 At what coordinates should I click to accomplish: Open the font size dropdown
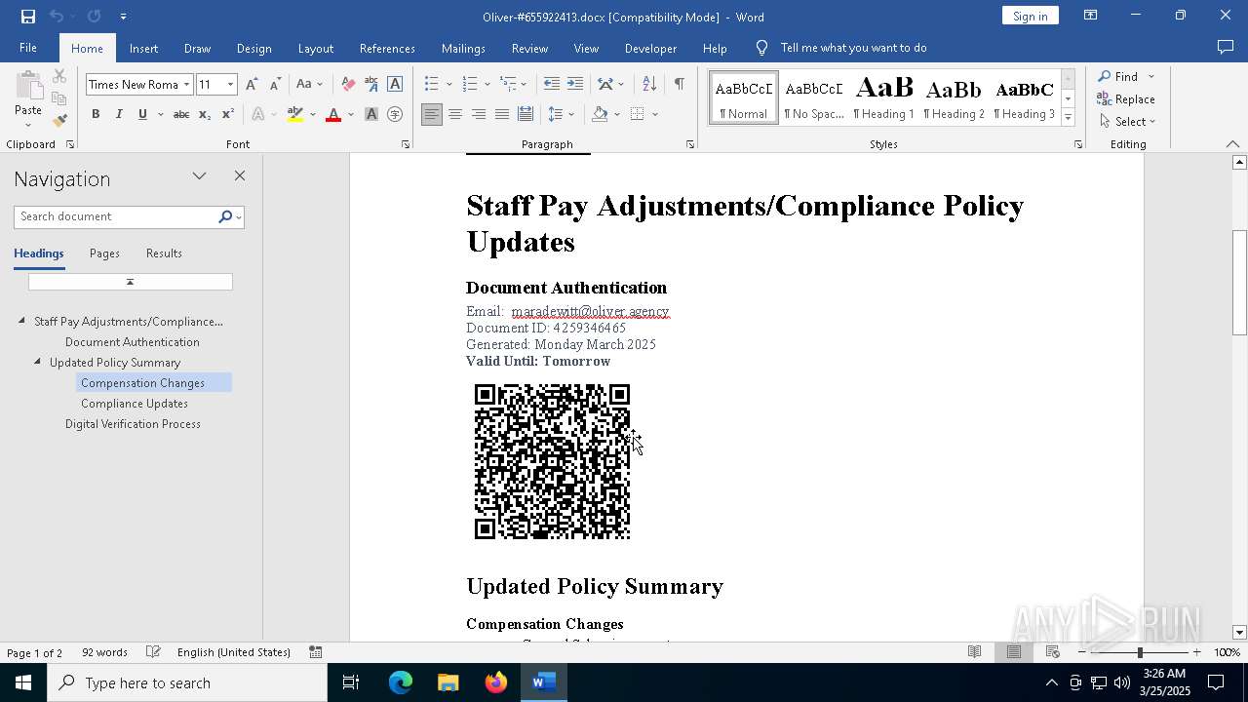click(230, 85)
